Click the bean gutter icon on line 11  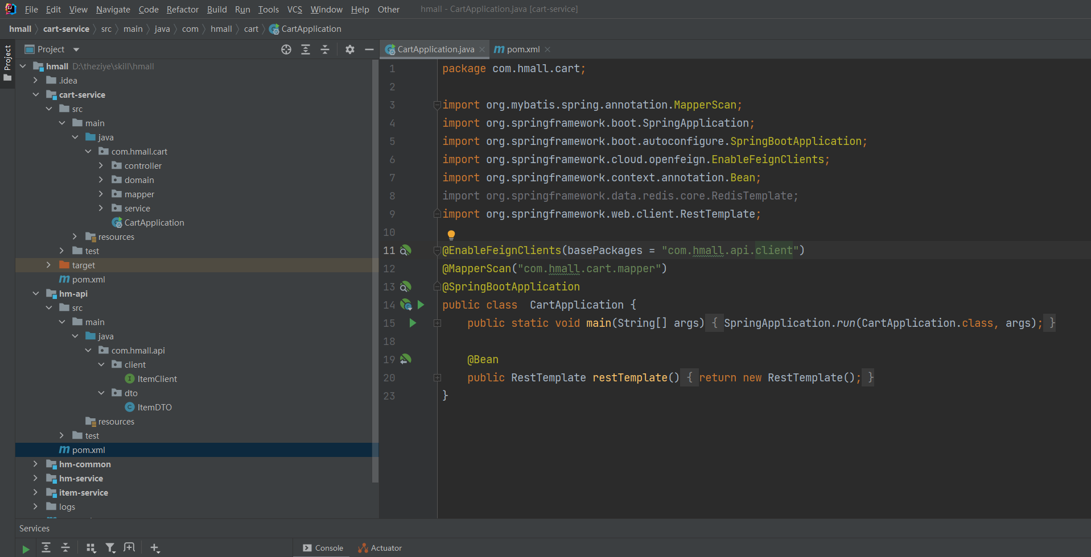405,250
